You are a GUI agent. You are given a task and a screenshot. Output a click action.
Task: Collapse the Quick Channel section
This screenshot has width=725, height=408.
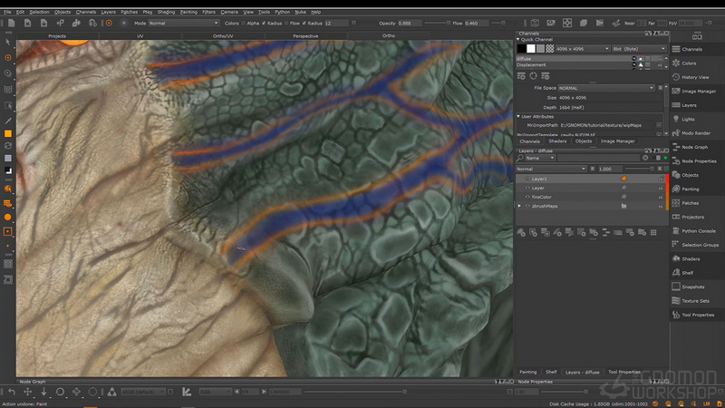[x=518, y=40]
